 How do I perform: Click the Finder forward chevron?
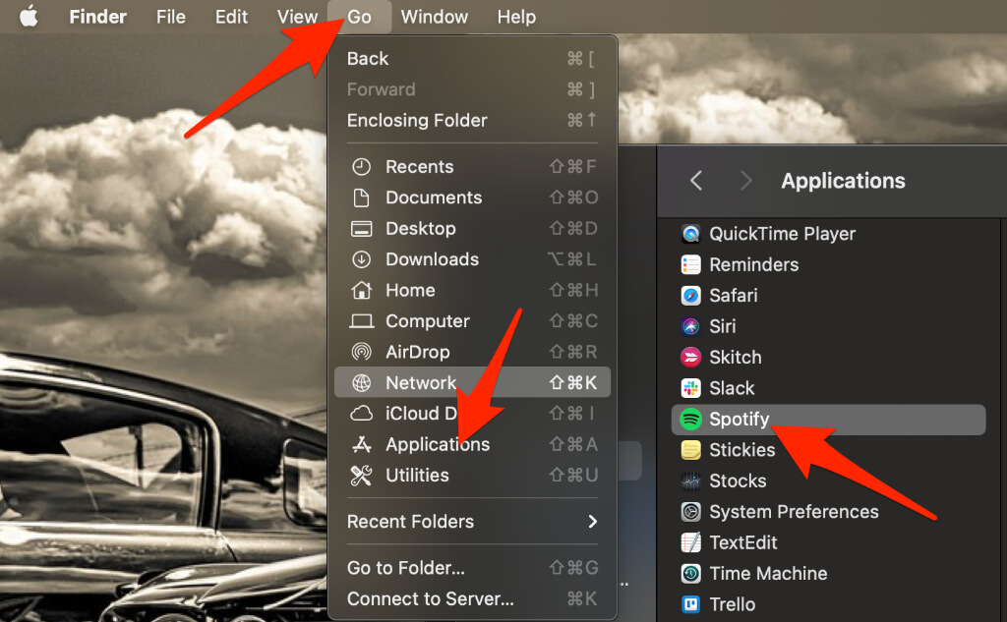(x=745, y=181)
